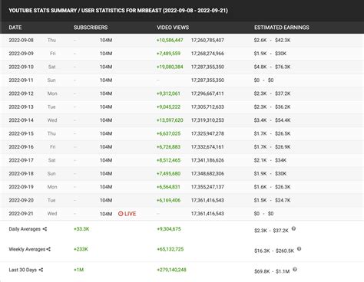Viewport: 364px width, 282px height.
Task: Click the Daily Averages label
Action: click(x=25, y=229)
